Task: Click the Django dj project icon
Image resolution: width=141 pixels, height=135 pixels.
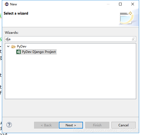Action: tap(19, 52)
